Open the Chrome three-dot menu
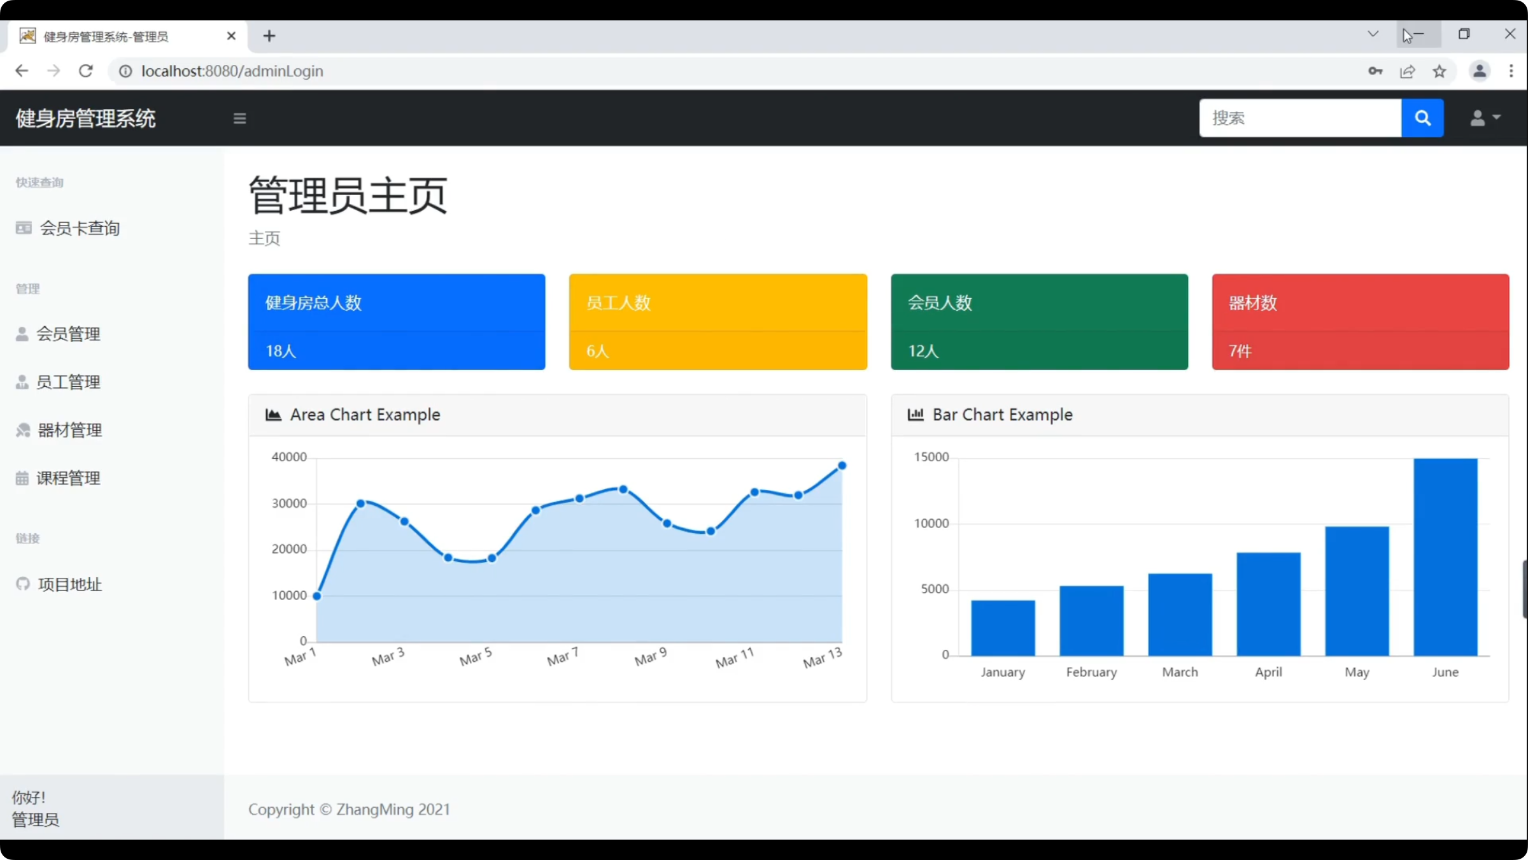1528x860 pixels. click(1511, 71)
